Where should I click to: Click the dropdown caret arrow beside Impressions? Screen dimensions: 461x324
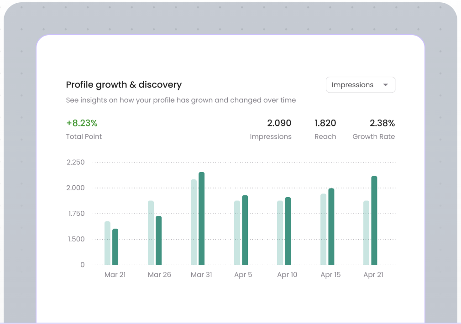[386, 85]
